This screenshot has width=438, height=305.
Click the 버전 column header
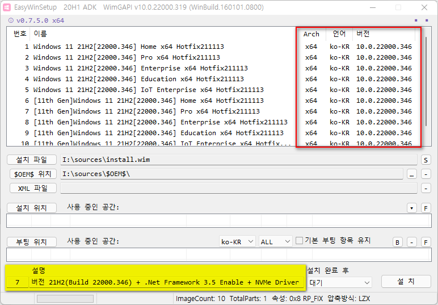tap(384, 34)
